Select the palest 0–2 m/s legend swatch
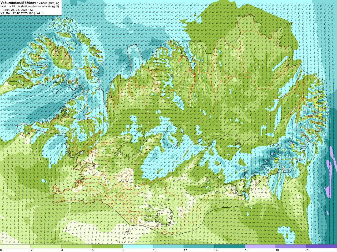337x252 pixels. click(15, 246)
